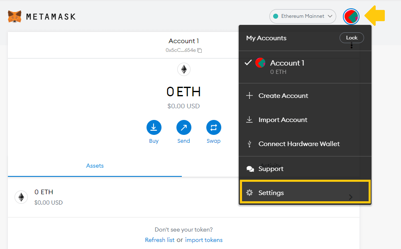Click the Refresh list link
Viewport: 401px width, 249px height.
click(159, 240)
